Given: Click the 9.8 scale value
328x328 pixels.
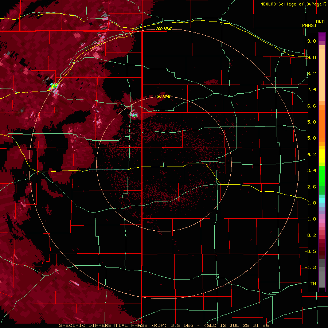Looking at the screenshot, I should tap(312, 41).
